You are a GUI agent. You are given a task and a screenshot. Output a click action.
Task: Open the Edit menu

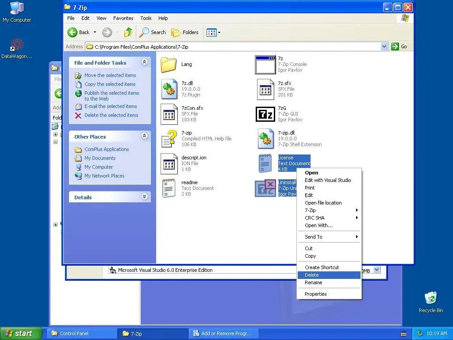coord(85,18)
